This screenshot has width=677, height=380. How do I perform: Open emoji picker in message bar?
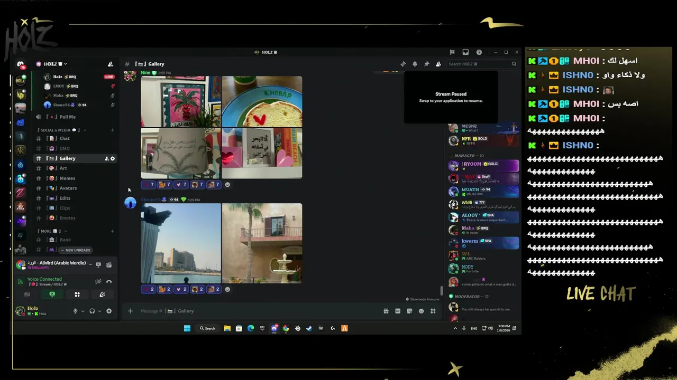pyautogui.click(x=421, y=311)
